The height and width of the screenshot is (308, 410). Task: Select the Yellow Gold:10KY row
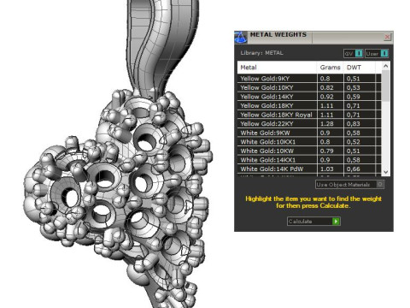point(309,87)
